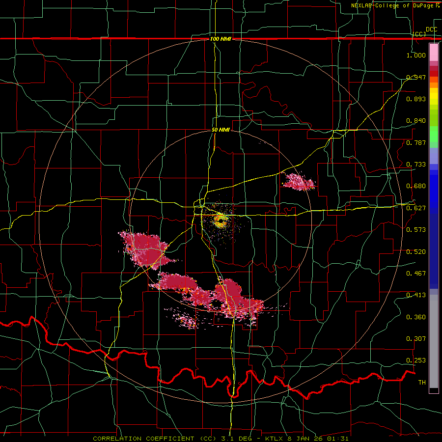442x442 pixels.
Task: Click the isolated echo northeast of the radar
Action: click(299, 182)
